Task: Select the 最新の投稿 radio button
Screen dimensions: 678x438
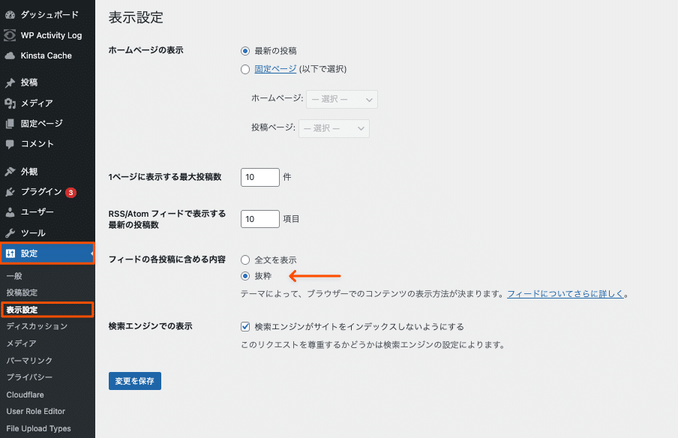Action: point(244,50)
